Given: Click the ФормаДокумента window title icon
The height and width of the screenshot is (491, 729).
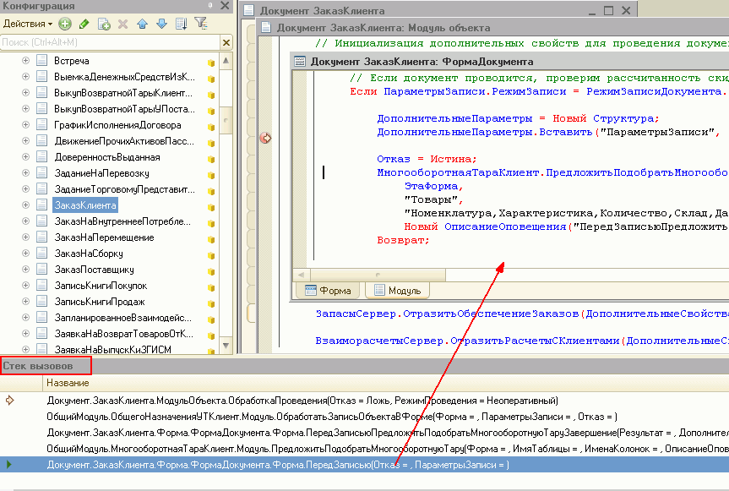Looking at the screenshot, I should tap(300, 62).
